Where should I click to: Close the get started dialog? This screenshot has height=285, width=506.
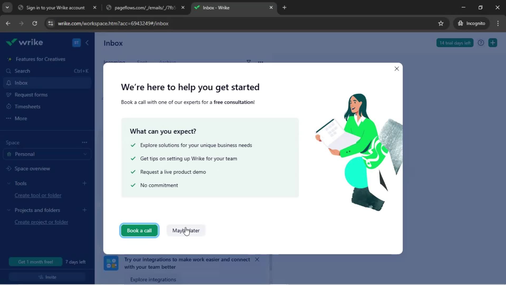(x=397, y=69)
